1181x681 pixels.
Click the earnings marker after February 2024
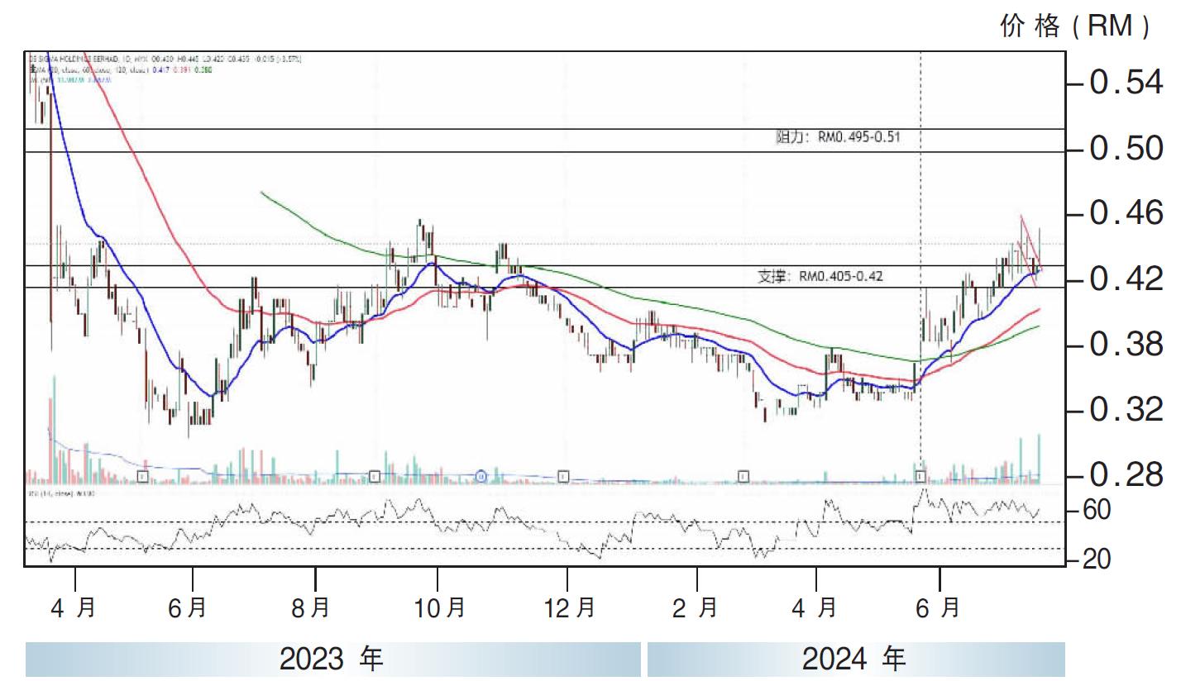click(744, 476)
